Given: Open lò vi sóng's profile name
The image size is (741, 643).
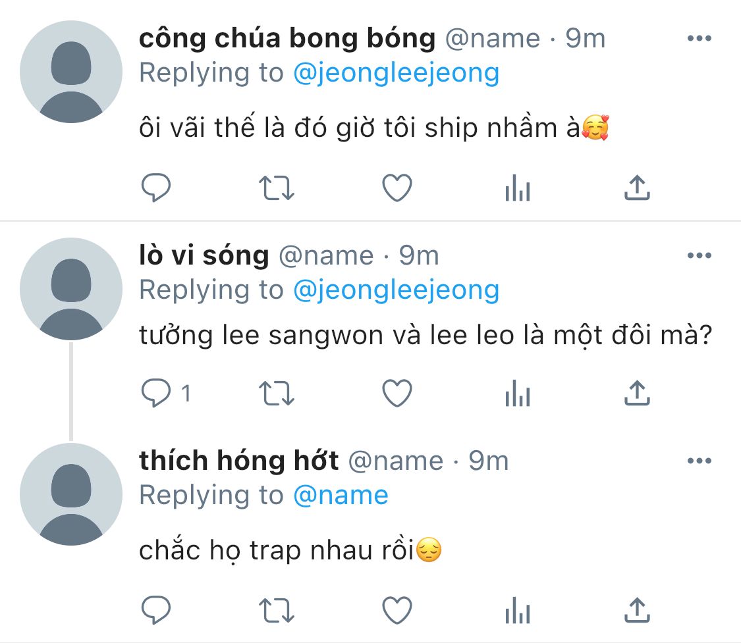Looking at the screenshot, I should (x=204, y=255).
